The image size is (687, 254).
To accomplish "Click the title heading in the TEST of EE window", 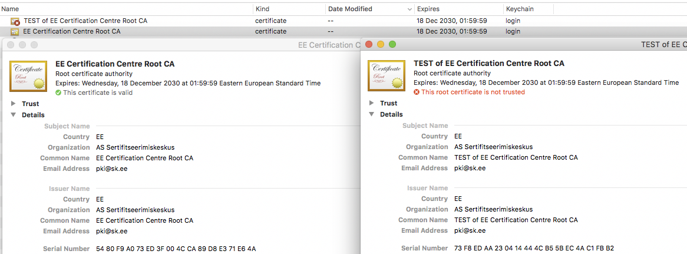I will (x=489, y=64).
